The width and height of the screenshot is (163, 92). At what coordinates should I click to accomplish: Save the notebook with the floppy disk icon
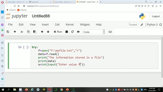pos(8,32)
